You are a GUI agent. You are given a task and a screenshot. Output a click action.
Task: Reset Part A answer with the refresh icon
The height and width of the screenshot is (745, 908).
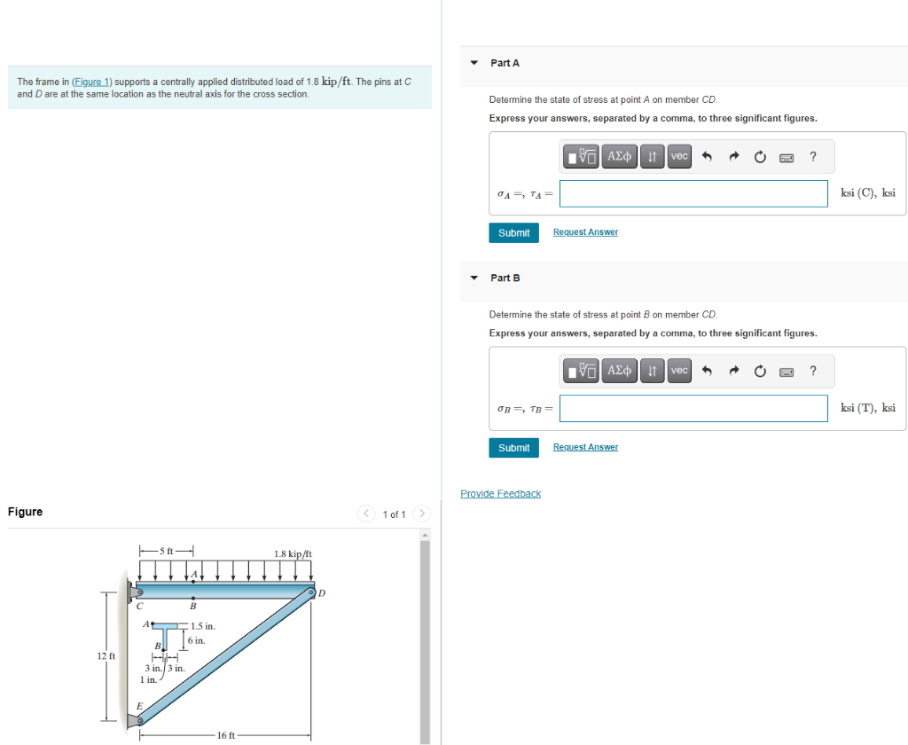tap(760, 156)
